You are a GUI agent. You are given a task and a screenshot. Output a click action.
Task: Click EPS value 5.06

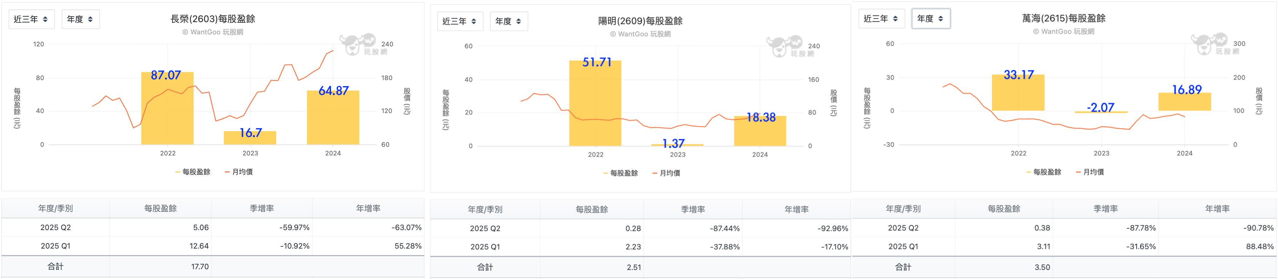click(x=201, y=228)
